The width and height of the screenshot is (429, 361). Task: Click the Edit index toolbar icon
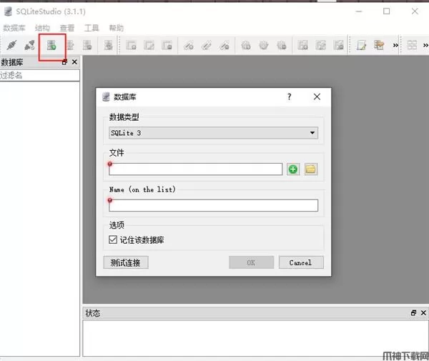(207, 45)
